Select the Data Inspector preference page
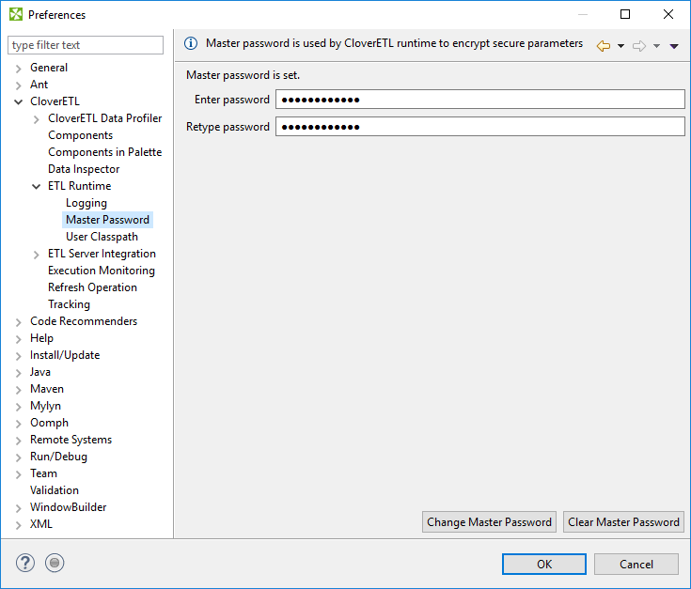 pyautogui.click(x=84, y=169)
